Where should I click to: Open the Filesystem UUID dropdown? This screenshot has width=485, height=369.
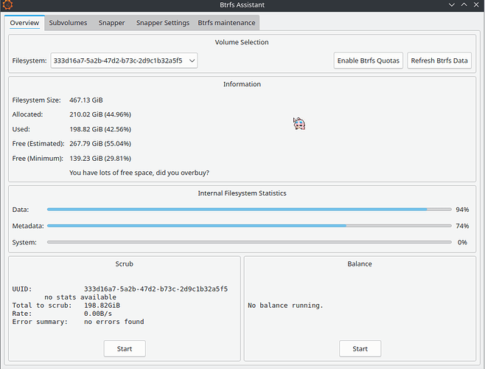(x=124, y=61)
